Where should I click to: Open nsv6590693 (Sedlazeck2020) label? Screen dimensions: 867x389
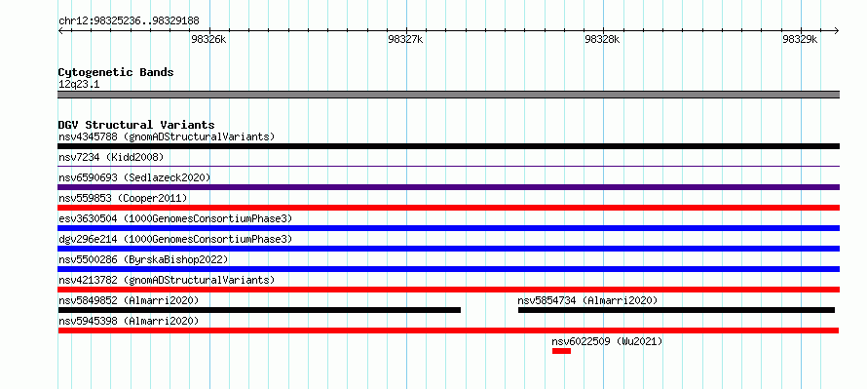(134, 177)
